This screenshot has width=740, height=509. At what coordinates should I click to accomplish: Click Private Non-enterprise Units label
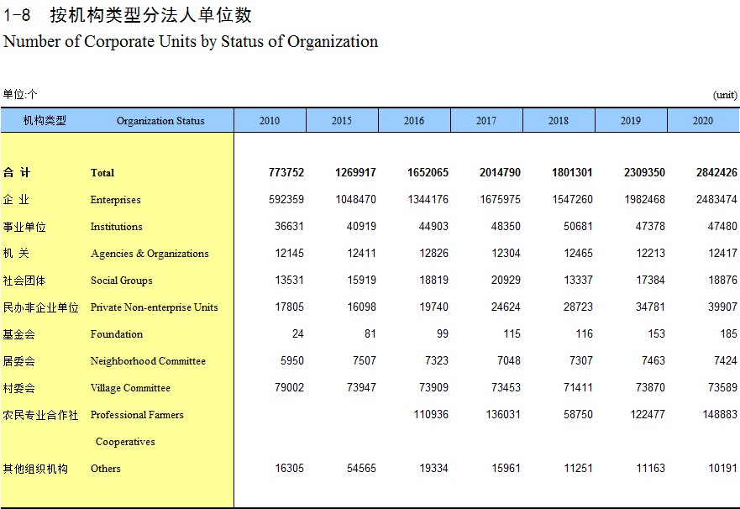pyautogui.click(x=155, y=307)
